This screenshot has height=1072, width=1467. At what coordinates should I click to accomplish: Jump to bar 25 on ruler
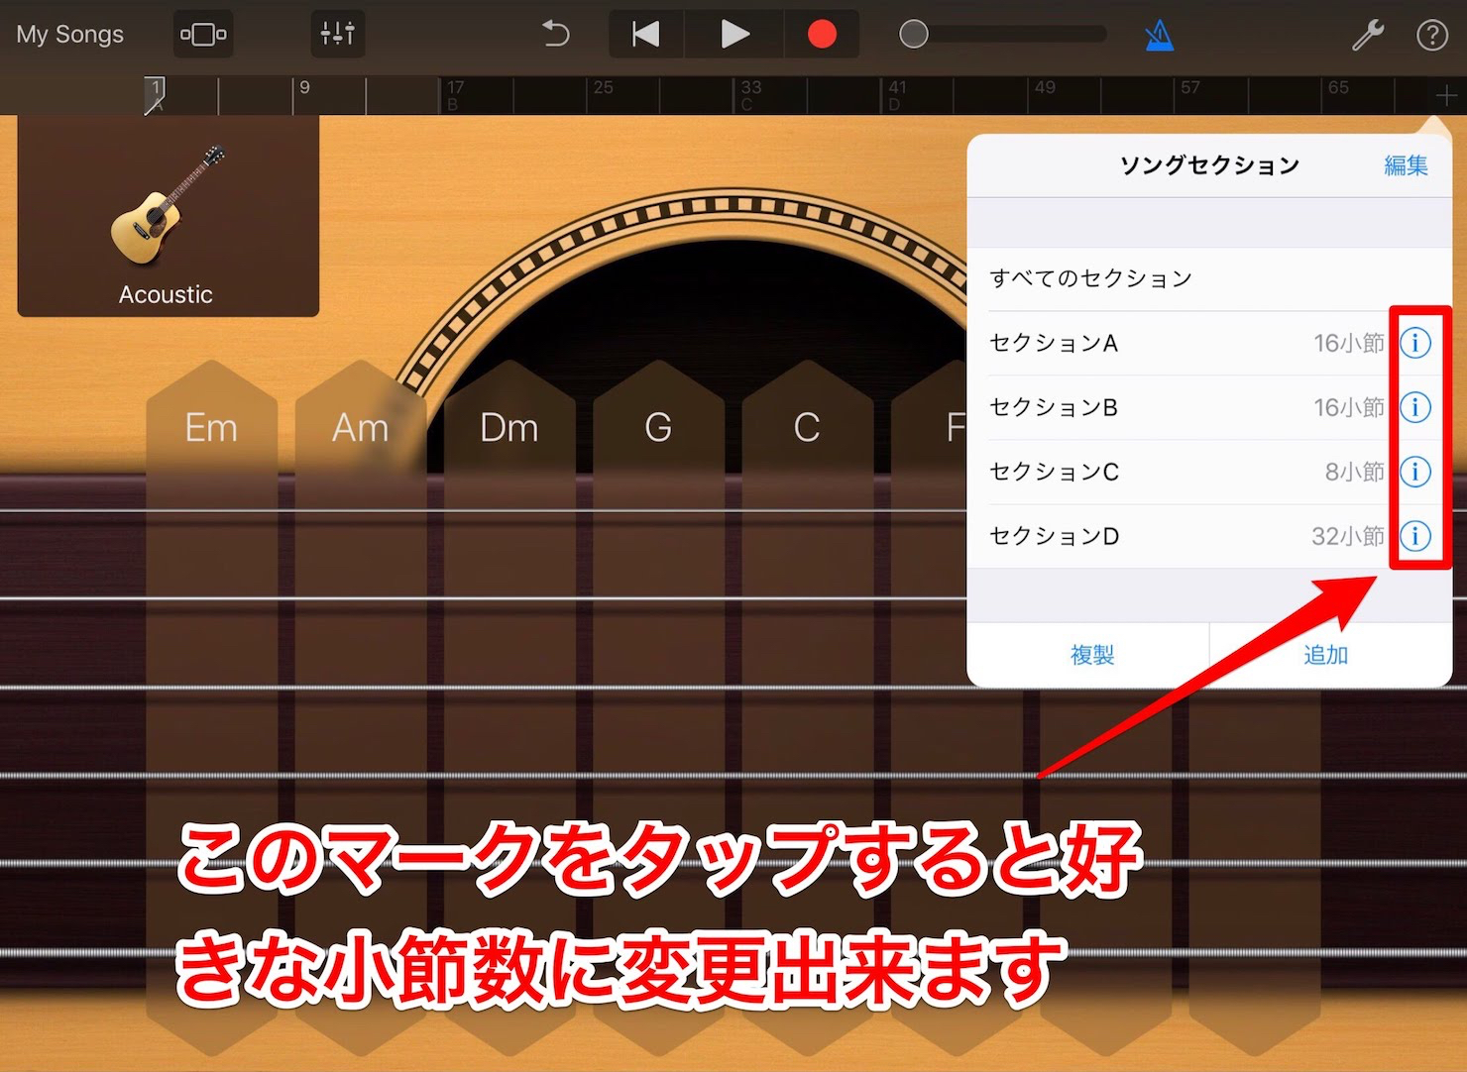click(x=603, y=88)
